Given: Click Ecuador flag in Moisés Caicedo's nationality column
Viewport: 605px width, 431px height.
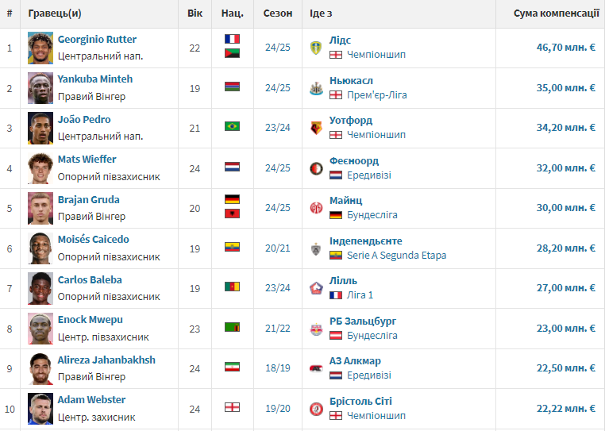Looking at the screenshot, I should coord(233,247).
